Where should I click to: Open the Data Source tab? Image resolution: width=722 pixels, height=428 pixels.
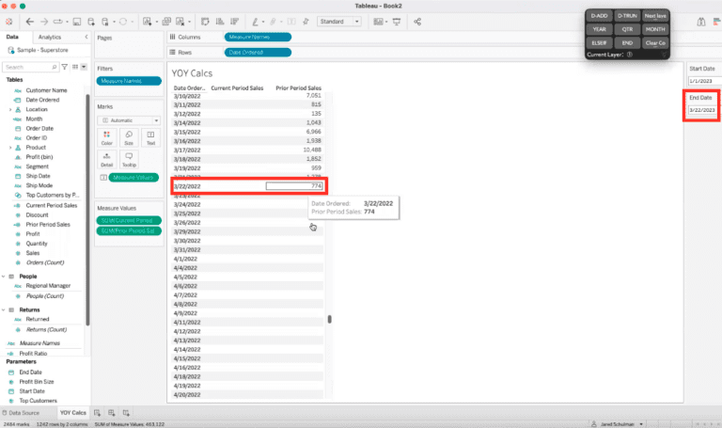click(x=21, y=413)
